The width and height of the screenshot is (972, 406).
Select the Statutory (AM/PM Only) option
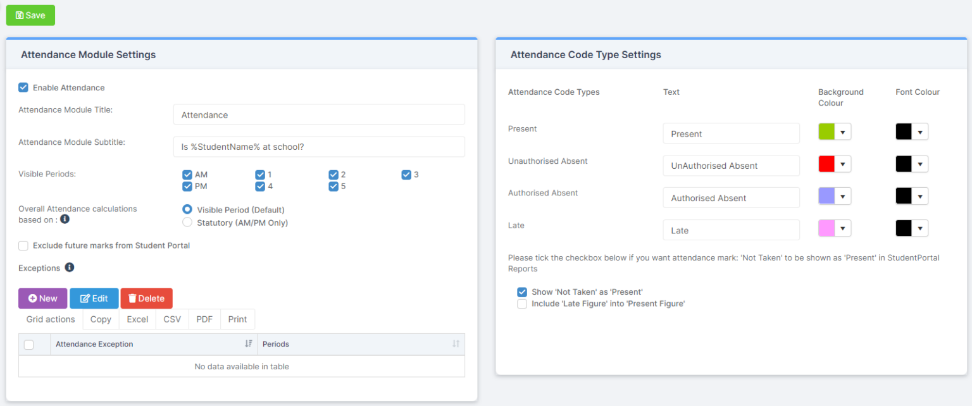pos(187,222)
